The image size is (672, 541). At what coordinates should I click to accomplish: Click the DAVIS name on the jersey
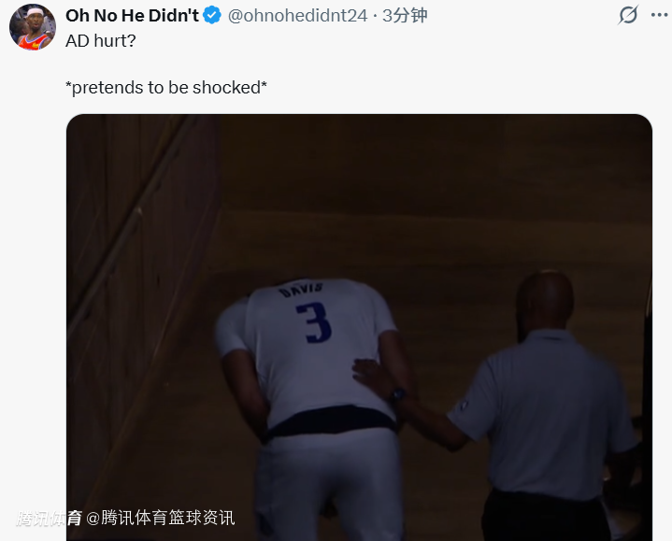tap(300, 290)
